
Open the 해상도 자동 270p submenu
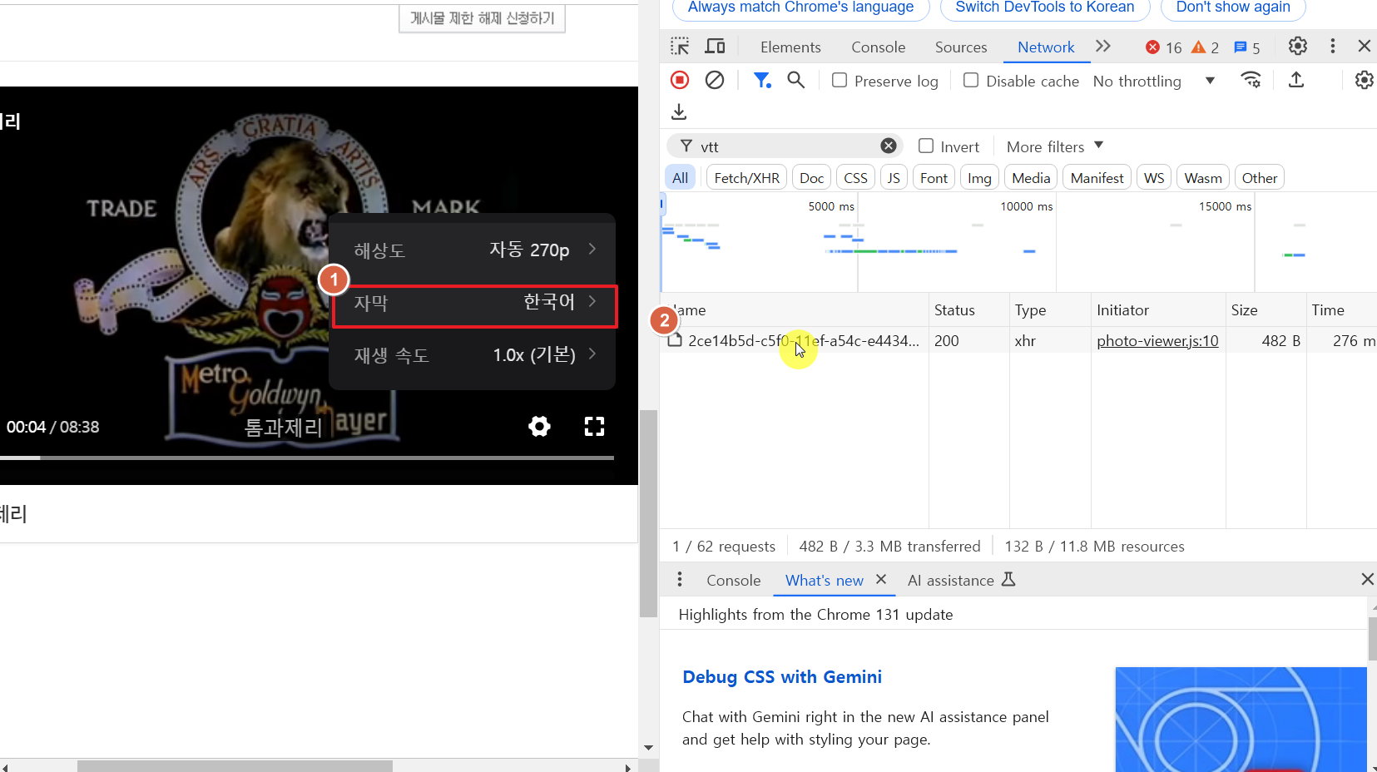click(473, 250)
